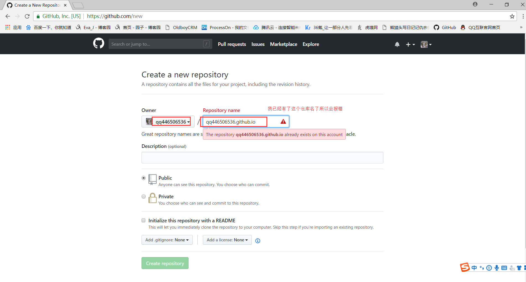
Task: Open the QQ互联官网首页 bookmark
Action: point(480,27)
